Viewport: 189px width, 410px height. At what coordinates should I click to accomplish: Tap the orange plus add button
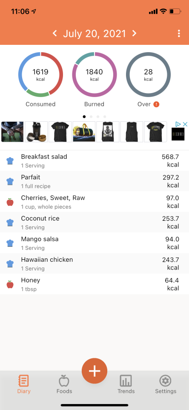click(x=94, y=371)
